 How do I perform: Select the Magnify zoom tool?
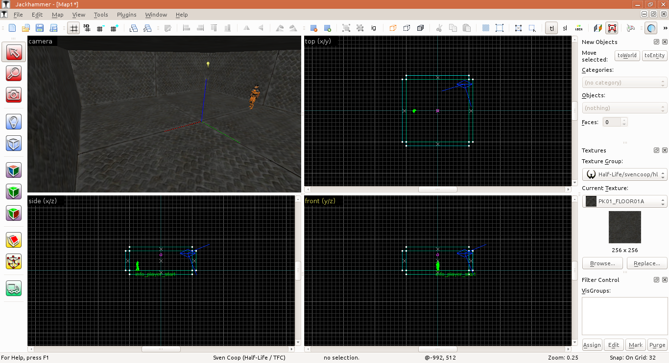14,73
